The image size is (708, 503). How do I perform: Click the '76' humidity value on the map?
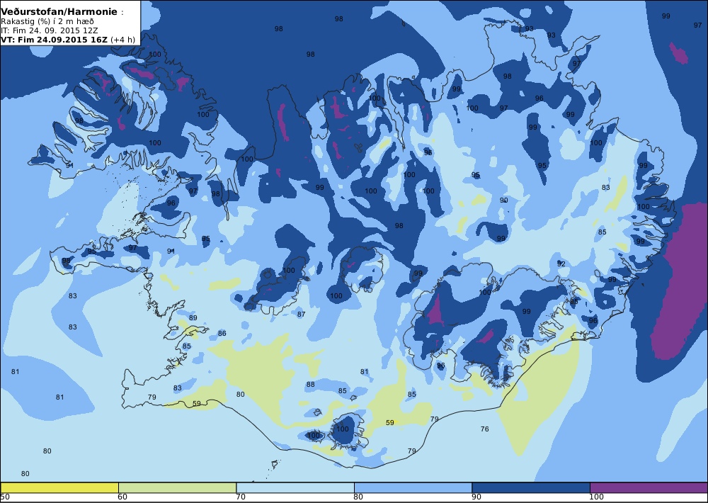point(484,429)
